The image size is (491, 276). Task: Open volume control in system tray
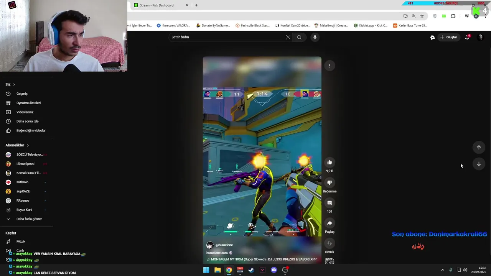465,270
